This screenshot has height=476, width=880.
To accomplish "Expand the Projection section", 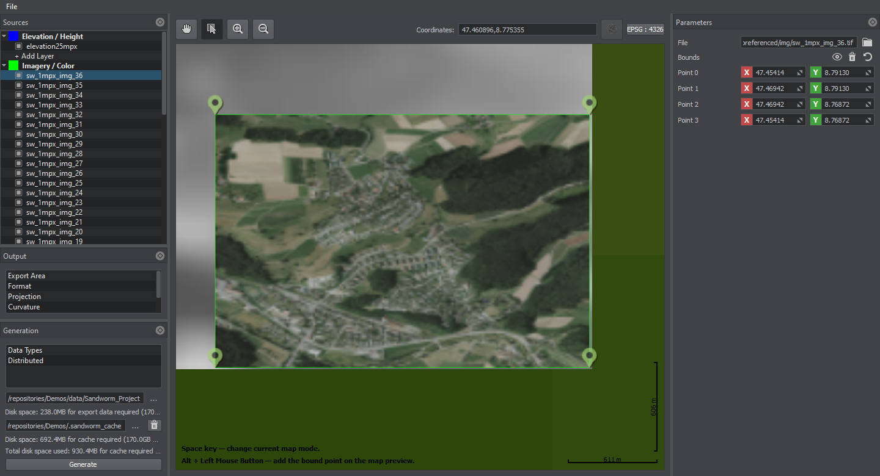I will pos(81,297).
